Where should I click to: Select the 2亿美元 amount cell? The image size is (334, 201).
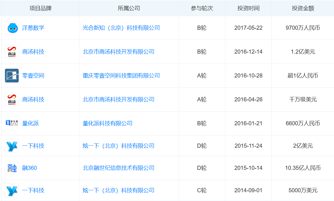pyautogui.click(x=303, y=146)
